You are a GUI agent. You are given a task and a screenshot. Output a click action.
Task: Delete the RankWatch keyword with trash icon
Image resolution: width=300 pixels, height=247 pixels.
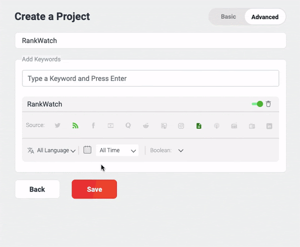tap(268, 104)
